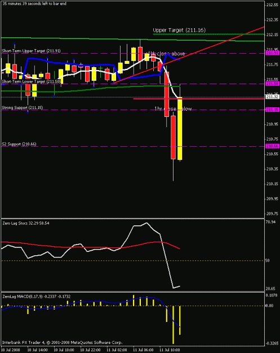Click the 'Zero Lag Stocs 32.29 58.54' indicator label
This screenshot has width=280, height=353.
[x=26, y=223]
